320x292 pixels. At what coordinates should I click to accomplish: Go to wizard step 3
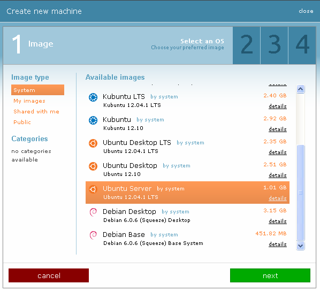pyautogui.click(x=275, y=45)
